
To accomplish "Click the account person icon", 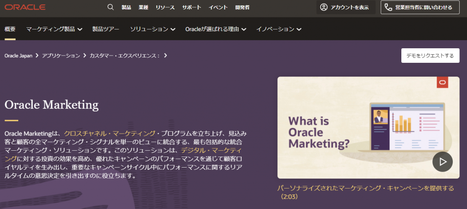I will click(324, 7).
